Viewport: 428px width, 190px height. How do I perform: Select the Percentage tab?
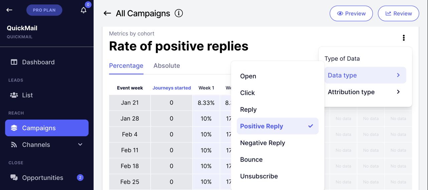coord(126,66)
